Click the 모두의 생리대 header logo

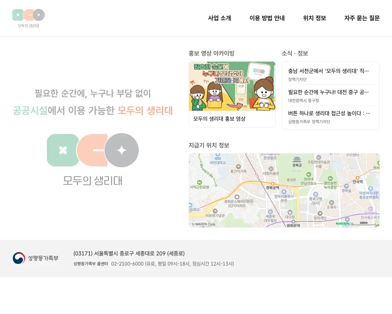(x=28, y=18)
